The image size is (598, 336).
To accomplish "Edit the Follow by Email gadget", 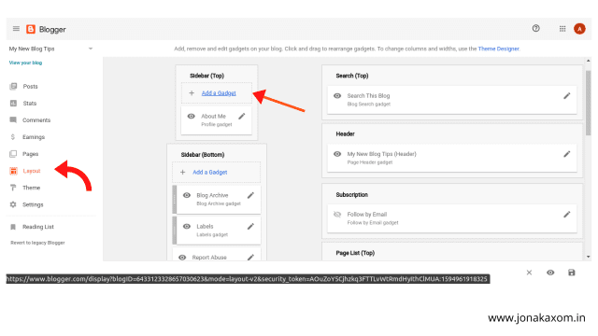I will (x=567, y=215).
